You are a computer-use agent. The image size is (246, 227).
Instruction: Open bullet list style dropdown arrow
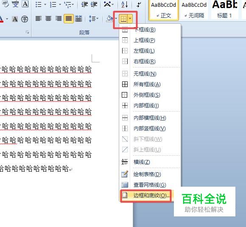pos(45,4)
